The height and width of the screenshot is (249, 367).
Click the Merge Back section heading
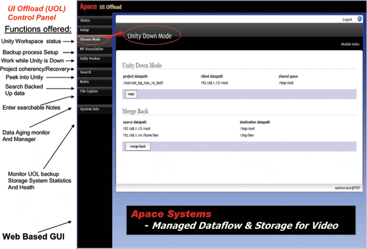coord(135,111)
